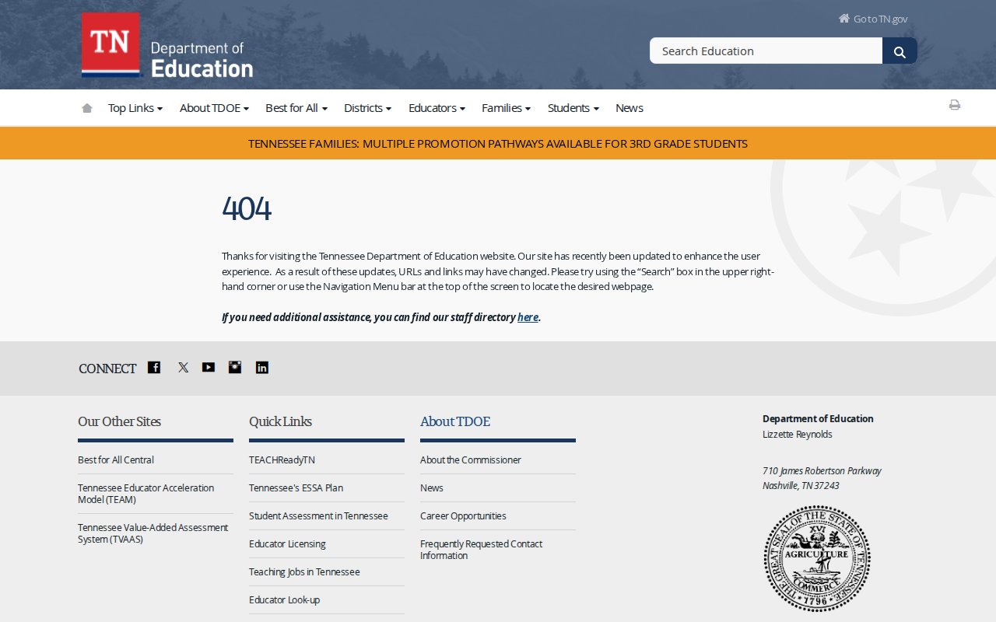Click into the Search Education field
This screenshot has width=996, height=622.
tap(766, 51)
